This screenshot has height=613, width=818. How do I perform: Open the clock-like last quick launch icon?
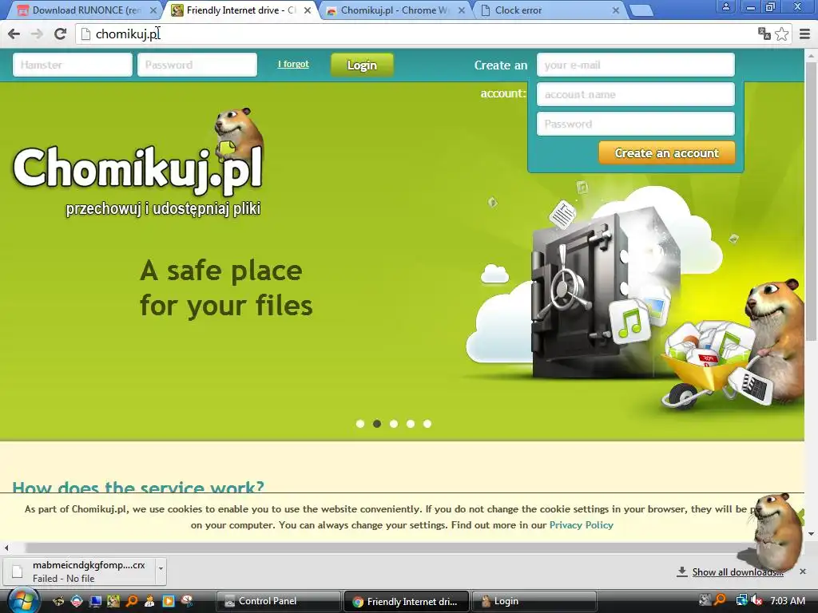point(187,601)
